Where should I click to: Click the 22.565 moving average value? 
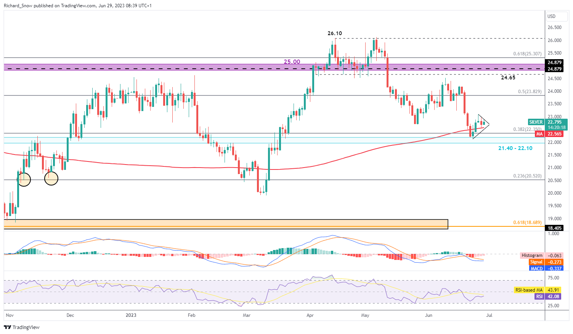coord(555,134)
